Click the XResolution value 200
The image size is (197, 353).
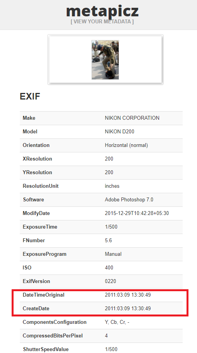[x=109, y=159]
